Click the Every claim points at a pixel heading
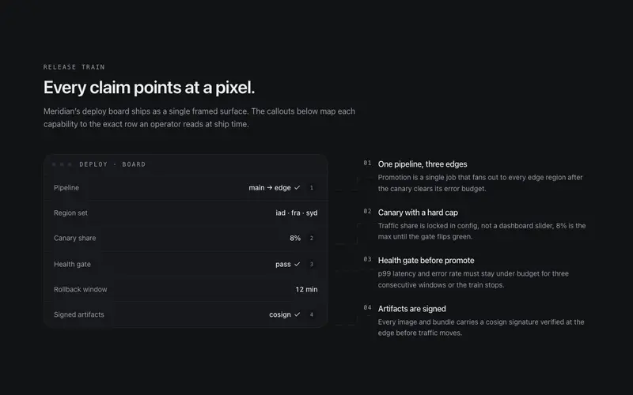The height and width of the screenshot is (395, 633). pyautogui.click(x=149, y=88)
